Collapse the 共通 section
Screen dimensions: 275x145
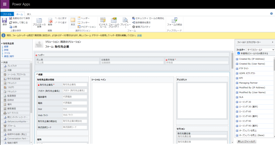2,62
